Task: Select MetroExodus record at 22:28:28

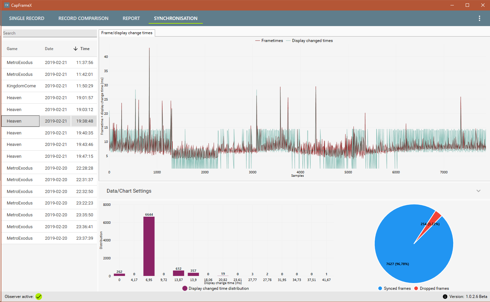Action: pos(49,168)
